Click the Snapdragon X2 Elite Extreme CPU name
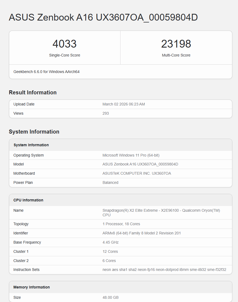This screenshot has height=302, width=238. [161, 213]
